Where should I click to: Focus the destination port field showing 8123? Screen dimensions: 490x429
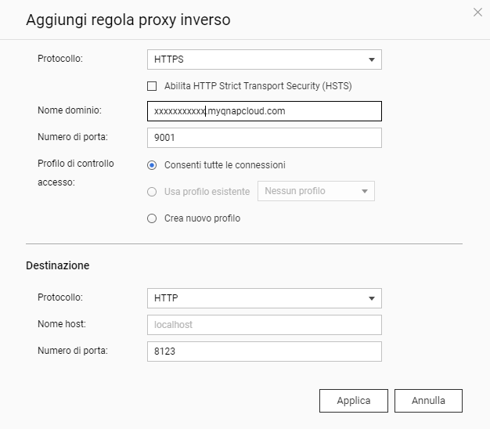(264, 351)
